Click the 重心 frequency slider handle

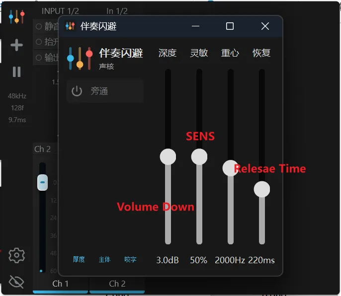pyautogui.click(x=231, y=168)
